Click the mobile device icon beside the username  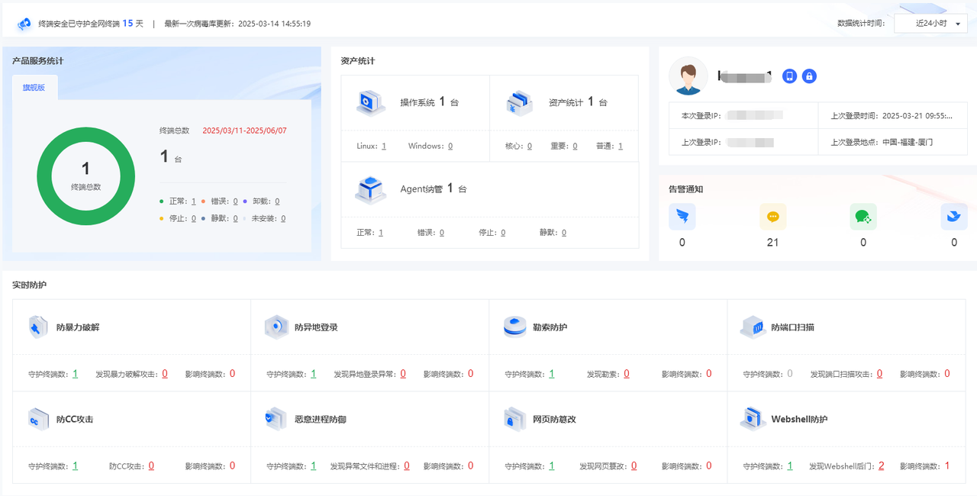(x=789, y=76)
